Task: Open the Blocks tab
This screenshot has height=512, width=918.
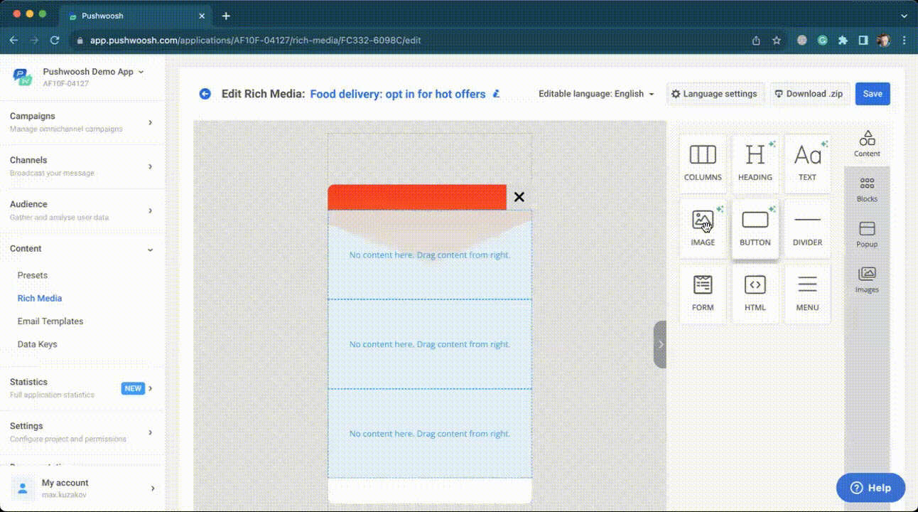Action: [x=867, y=190]
